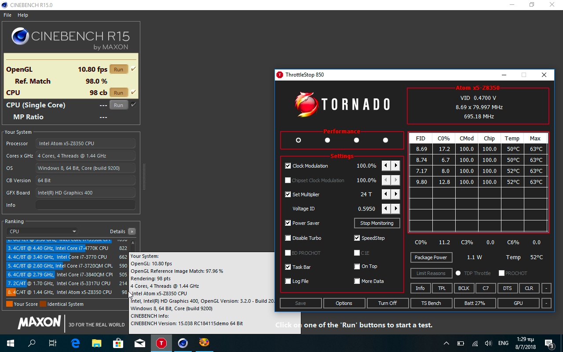563x352 pixels.
Task: Toggle the CPU test checkmark
Action: coord(133,92)
